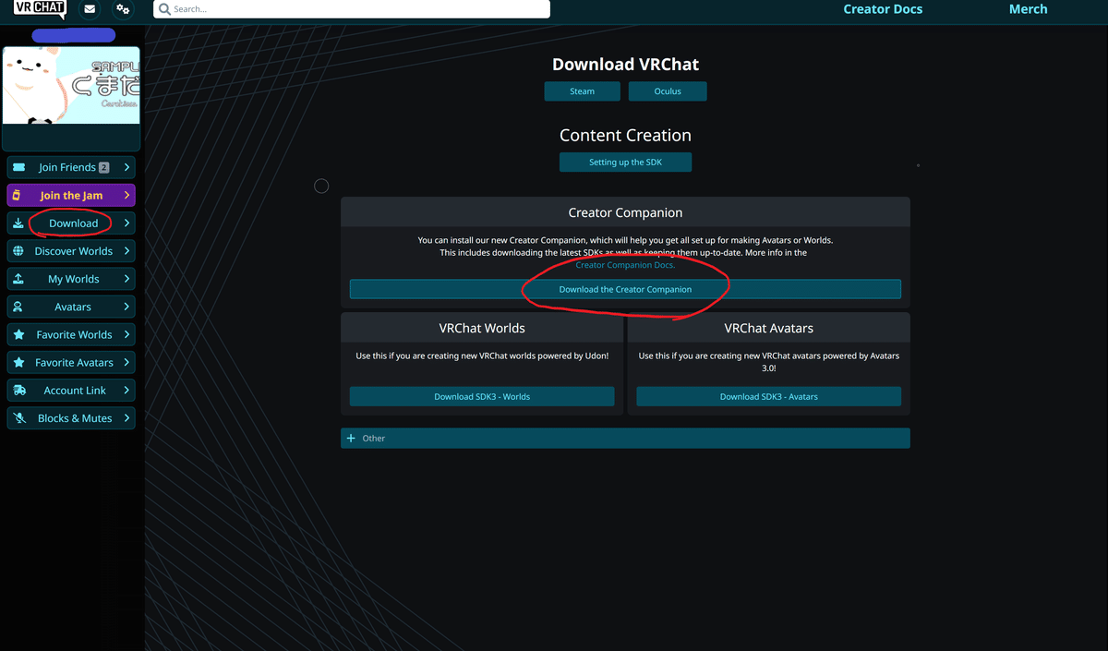Screen dimensions: 1108x651
Task: Expand the Blocks & Mutes chevron
Action: click(126, 417)
